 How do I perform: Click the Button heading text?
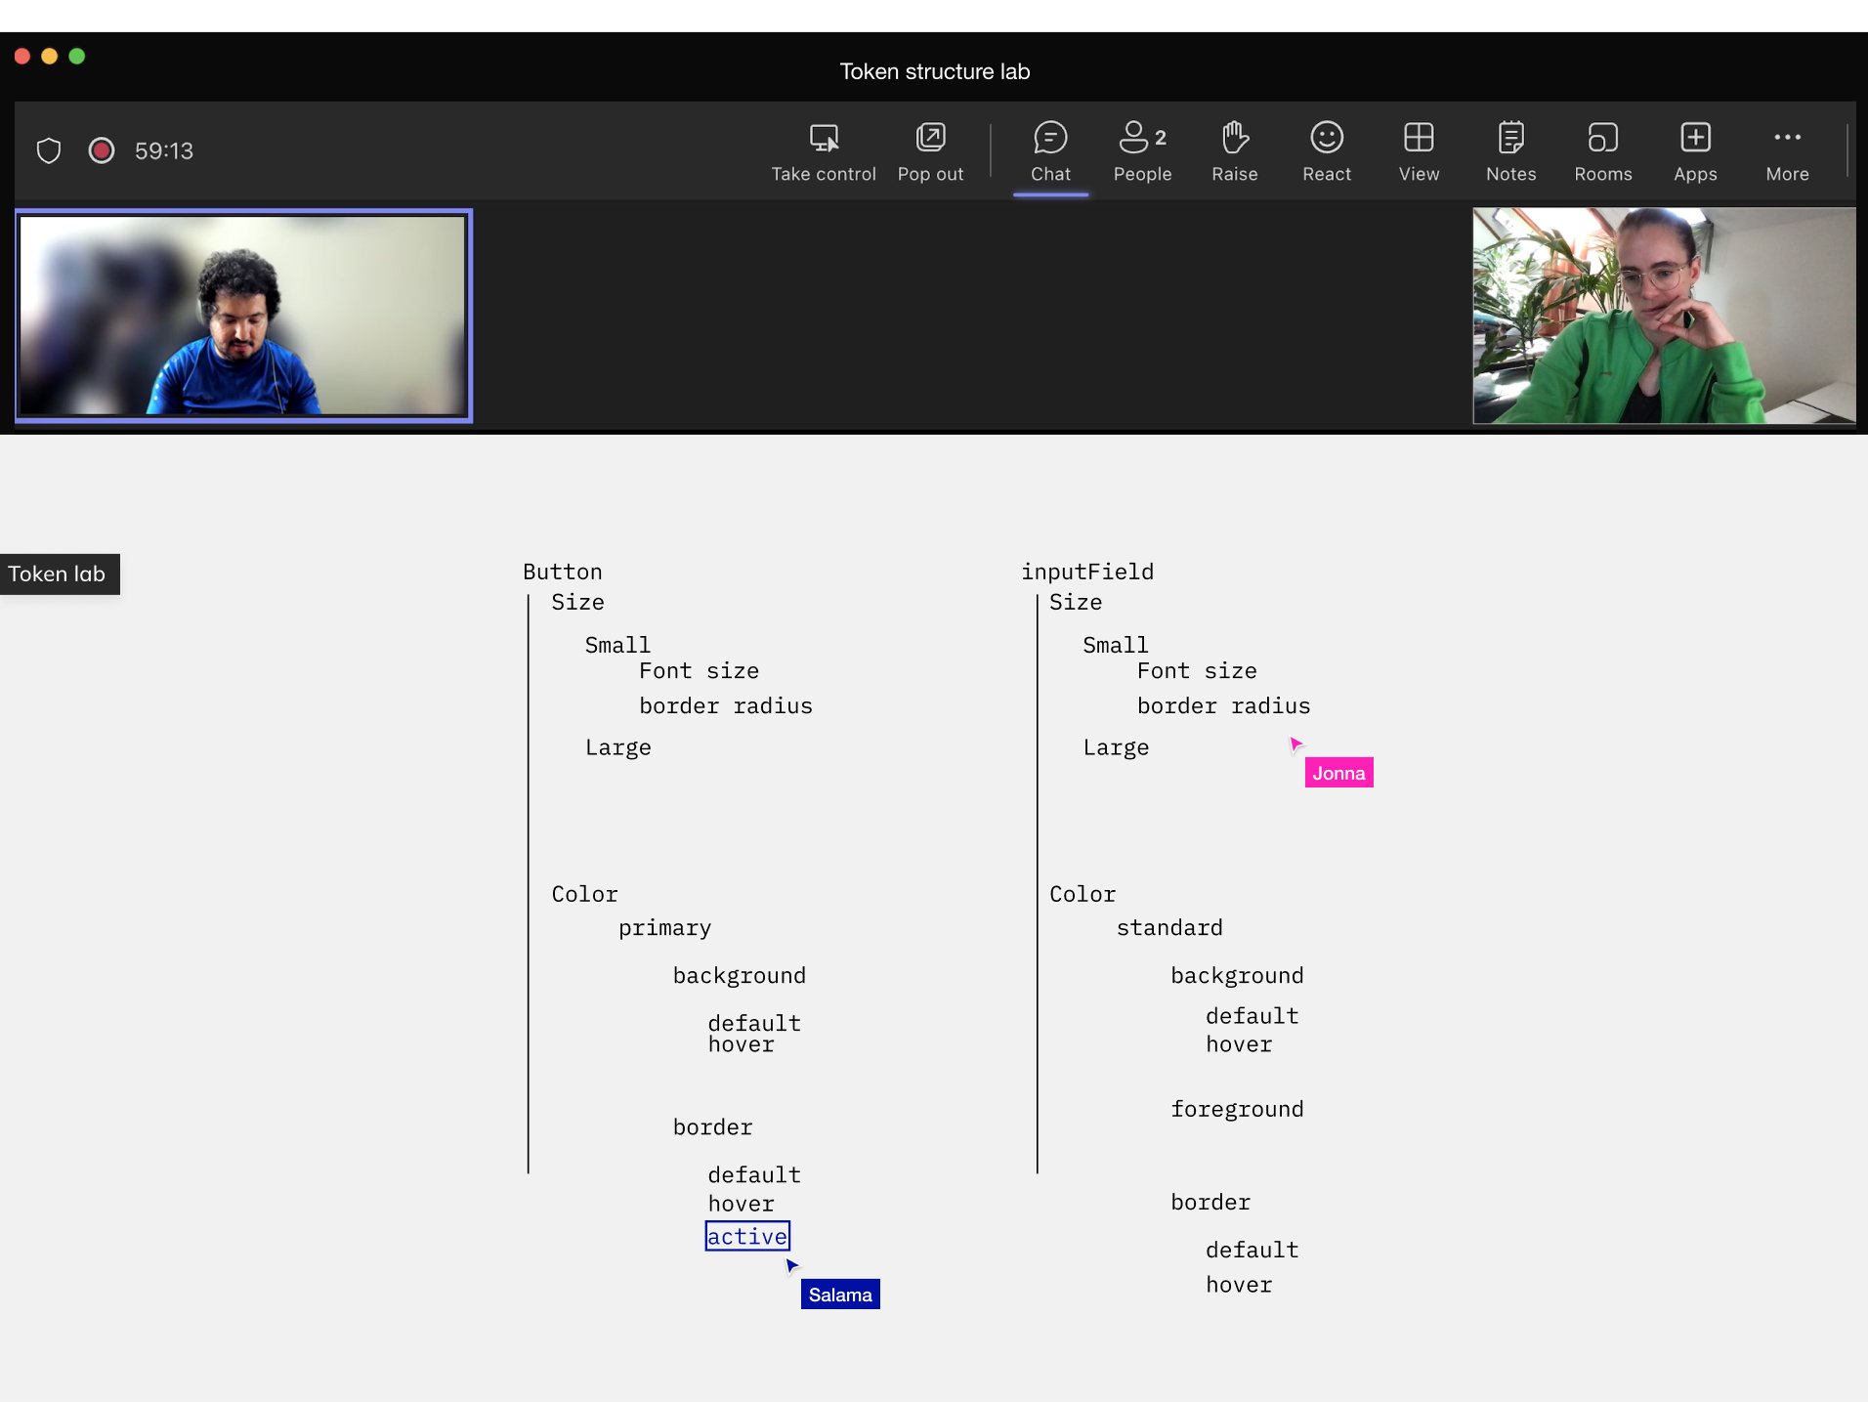[563, 572]
